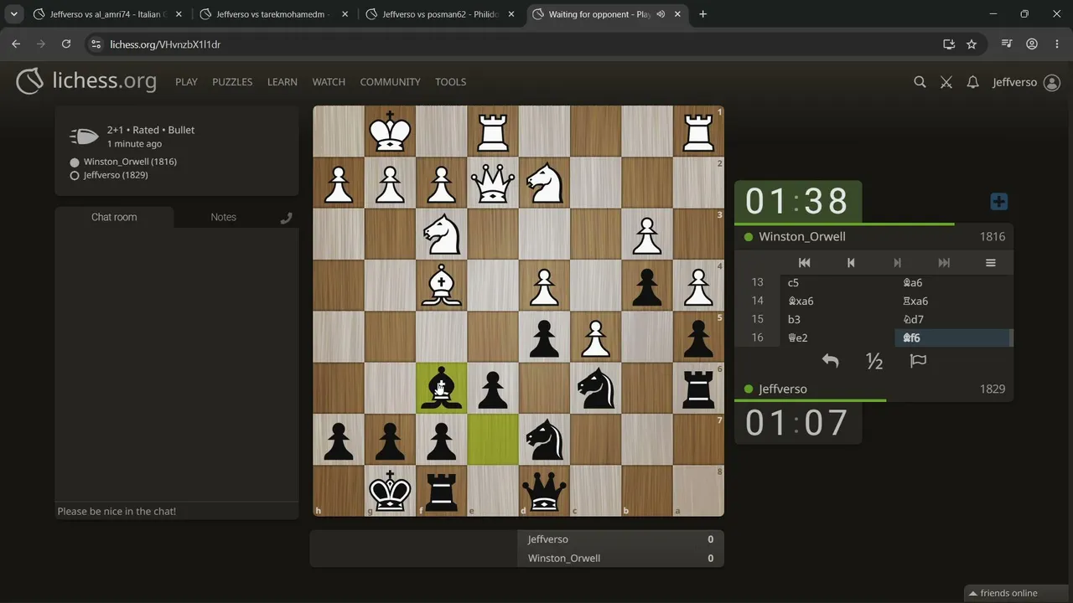Image resolution: width=1073 pixels, height=603 pixels.
Task: Switch to the Jeffverso vs tarekmohamedm tab
Action: click(274, 14)
